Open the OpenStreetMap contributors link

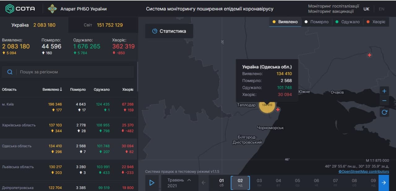364,171
